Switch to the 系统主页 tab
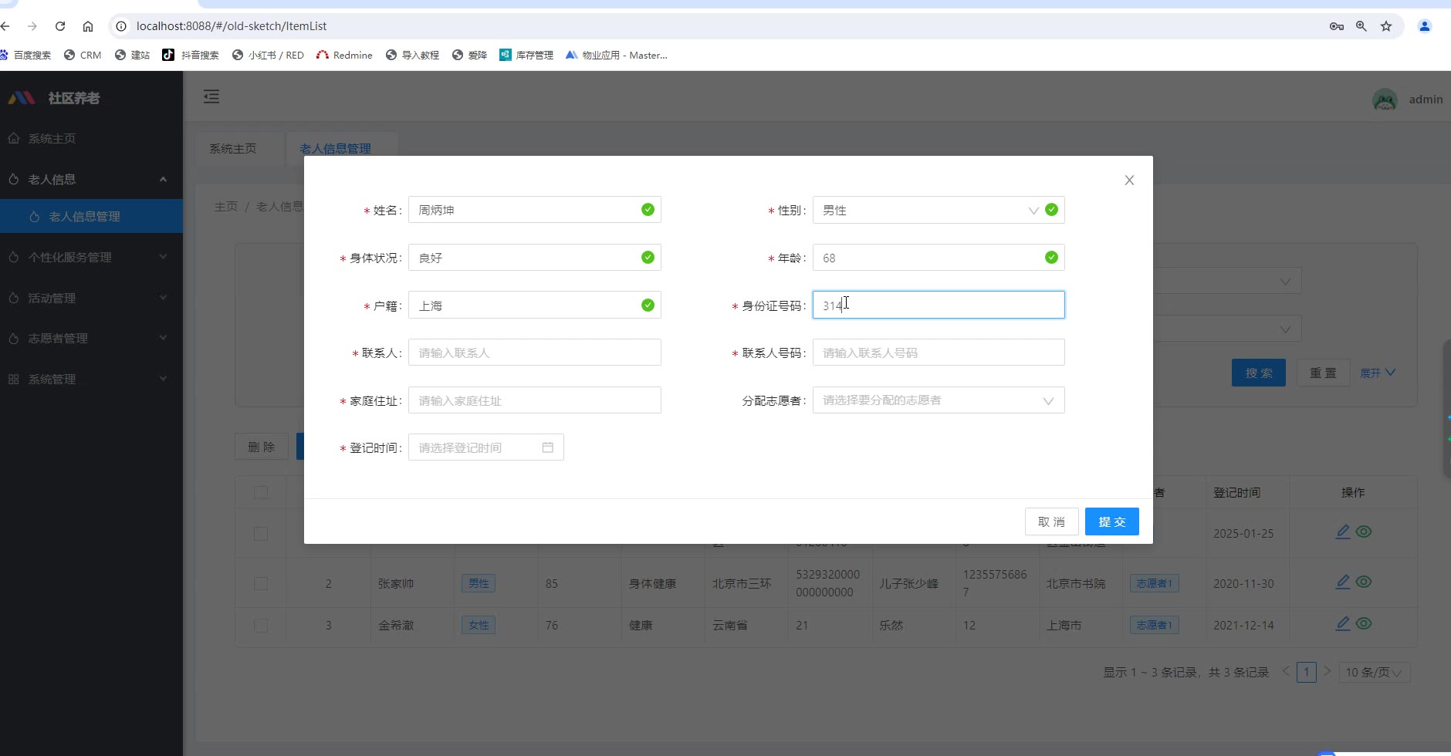This screenshot has width=1451, height=756. tap(233, 149)
